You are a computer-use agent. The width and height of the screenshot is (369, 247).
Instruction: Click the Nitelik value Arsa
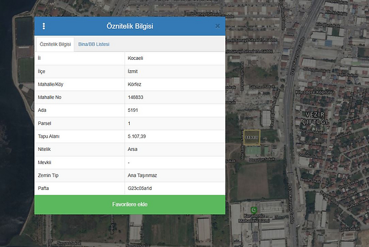[133, 149]
